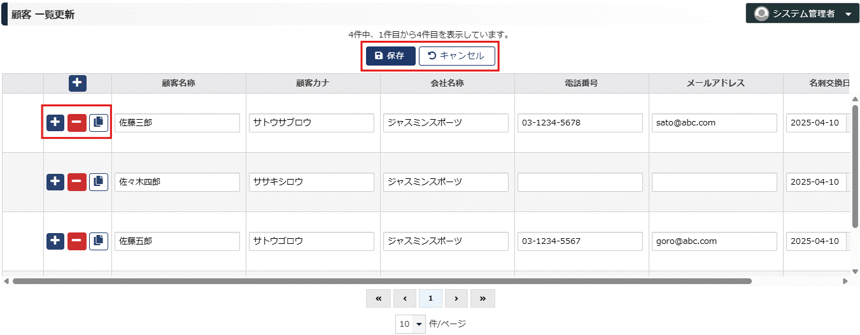Edit the 佐藤五郎 name field

(x=177, y=241)
